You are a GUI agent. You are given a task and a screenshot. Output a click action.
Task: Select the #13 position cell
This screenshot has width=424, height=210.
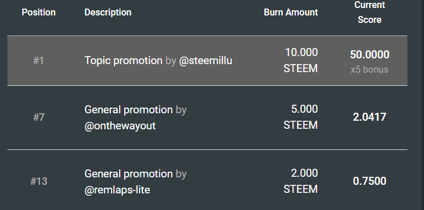[x=39, y=181]
